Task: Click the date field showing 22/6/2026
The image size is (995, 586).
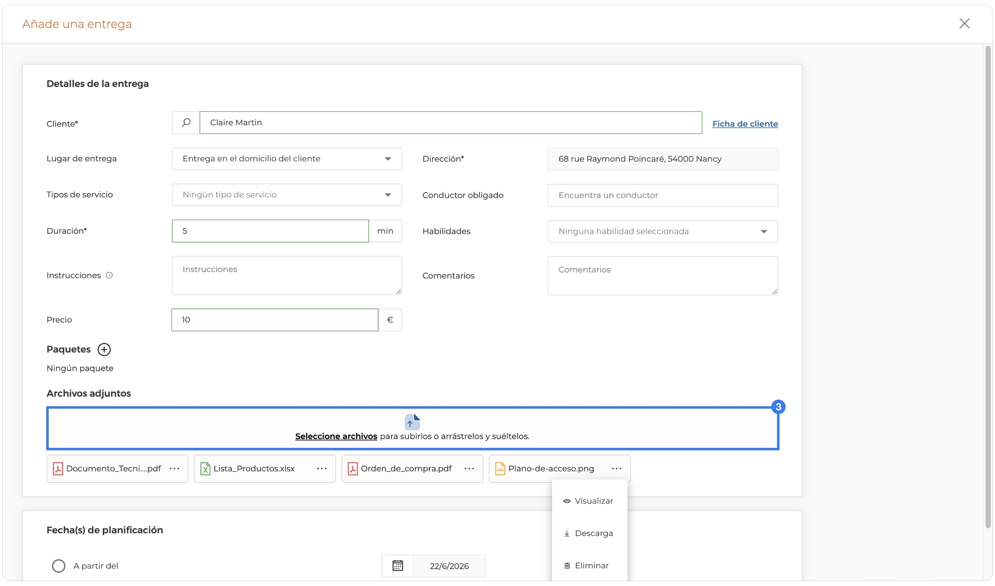Action: pyautogui.click(x=449, y=566)
